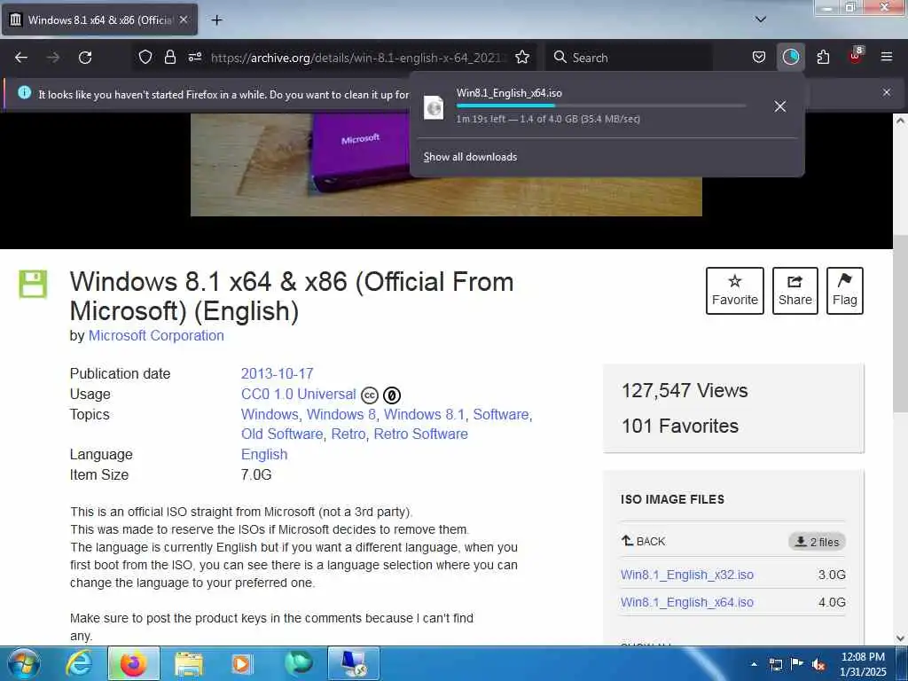Viewport: 908px width, 681px height.
Task: Flag this archive item
Action: 845,291
